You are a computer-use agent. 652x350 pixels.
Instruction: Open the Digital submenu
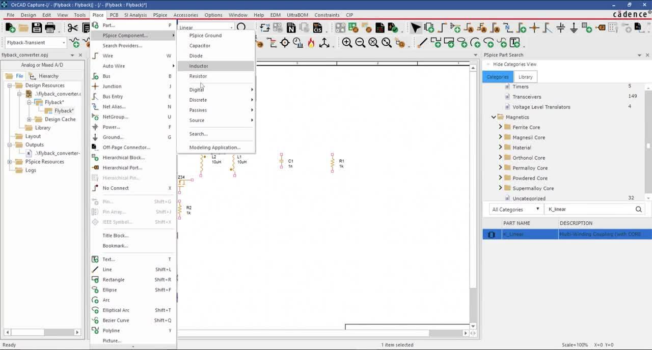[215, 90]
